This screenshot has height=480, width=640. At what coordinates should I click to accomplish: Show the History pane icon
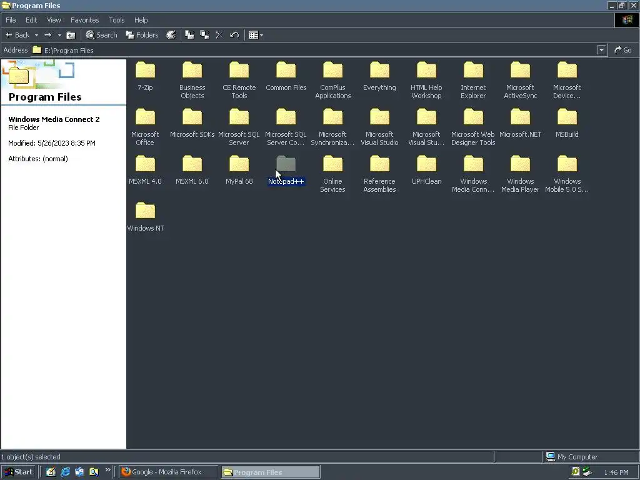pyautogui.click(x=171, y=35)
